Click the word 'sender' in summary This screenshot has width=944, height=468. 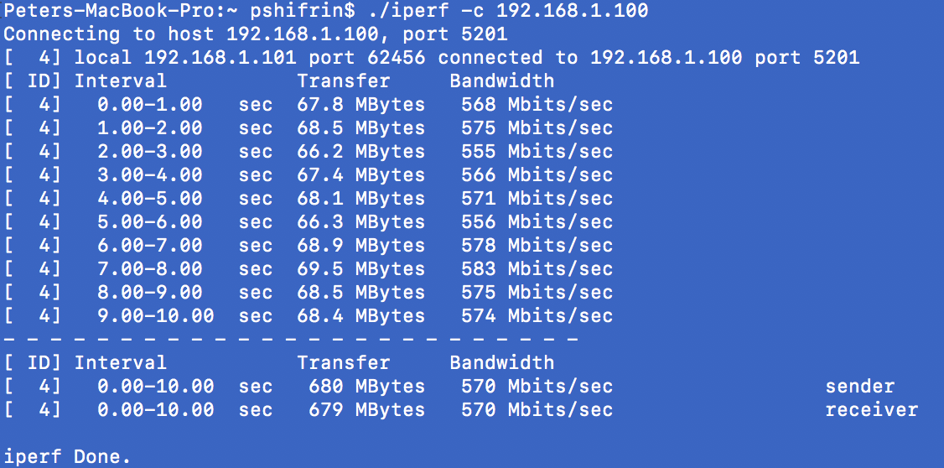tap(859, 386)
